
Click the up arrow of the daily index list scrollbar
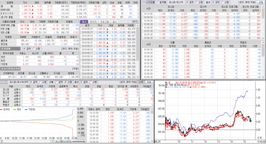(x=137, y=26)
